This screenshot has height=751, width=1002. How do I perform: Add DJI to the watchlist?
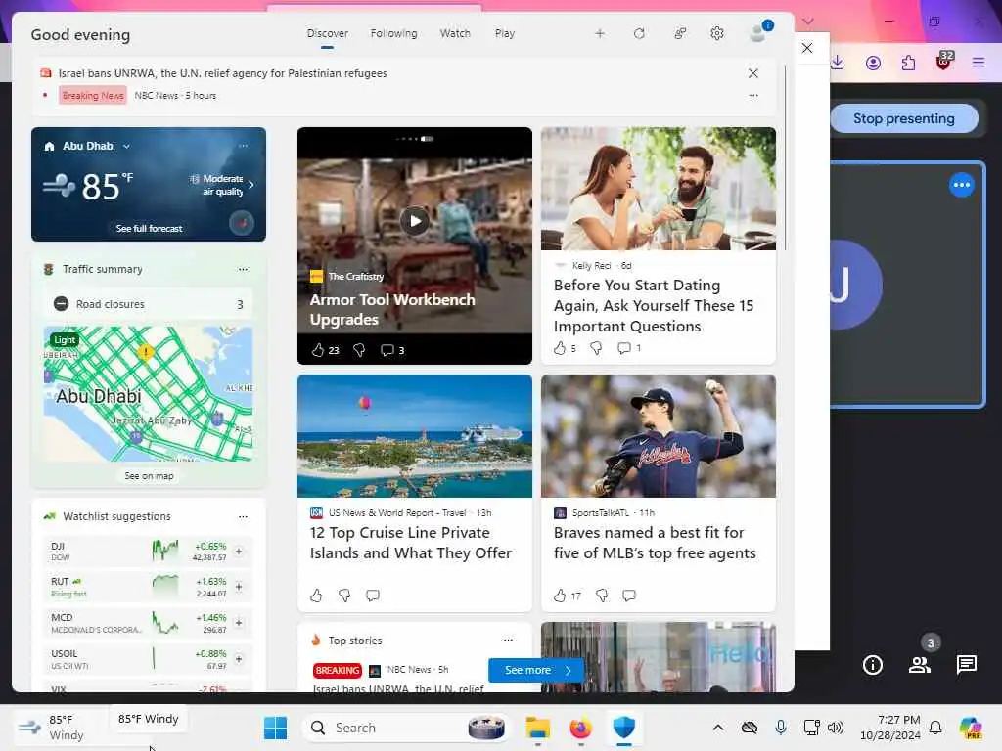click(x=239, y=552)
